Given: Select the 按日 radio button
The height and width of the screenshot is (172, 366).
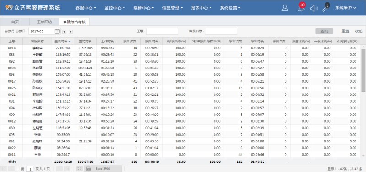Looking at the screenshot, I should point(17,31).
